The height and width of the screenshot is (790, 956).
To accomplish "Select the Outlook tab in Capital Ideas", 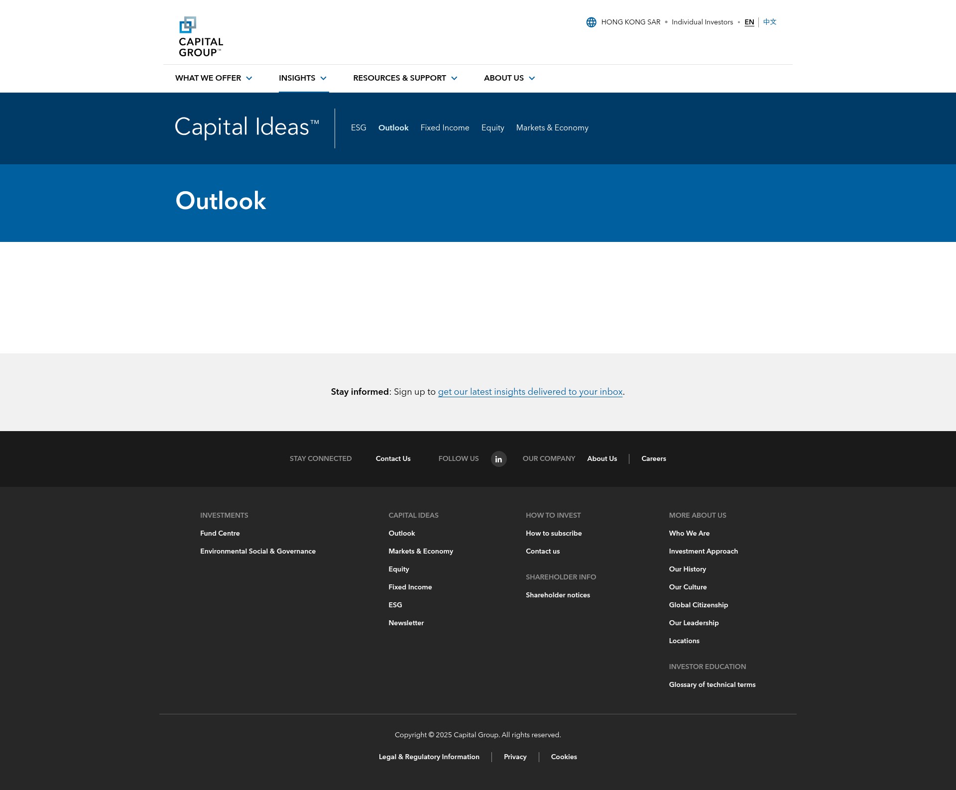I will [x=393, y=128].
